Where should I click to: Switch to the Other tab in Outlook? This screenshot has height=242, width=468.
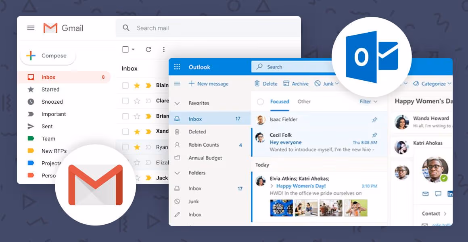tap(304, 101)
